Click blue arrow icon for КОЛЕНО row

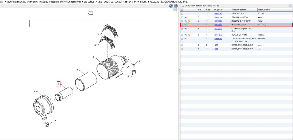[185, 29]
